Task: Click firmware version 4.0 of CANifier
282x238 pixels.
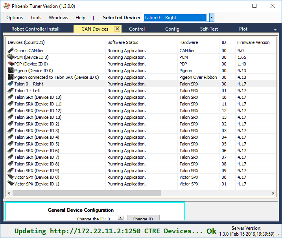Action: pos(240,51)
